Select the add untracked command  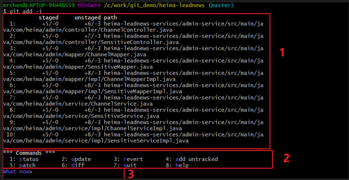(x=192, y=159)
